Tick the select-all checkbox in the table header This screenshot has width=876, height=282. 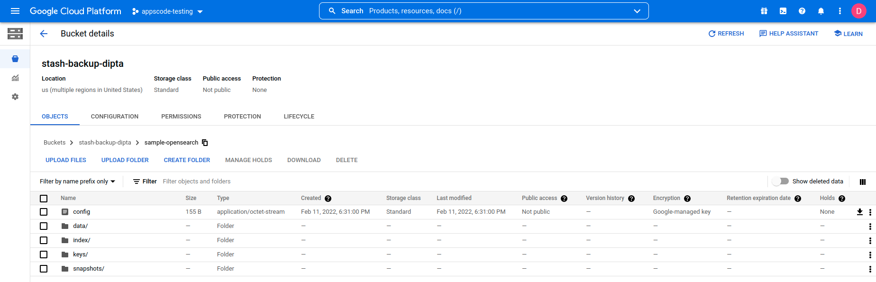pos(44,199)
